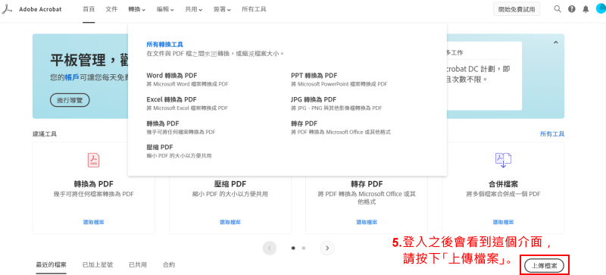Click 選取檔案 under 轉存 PDF card
The height and width of the screenshot is (275, 606).
pos(367,222)
